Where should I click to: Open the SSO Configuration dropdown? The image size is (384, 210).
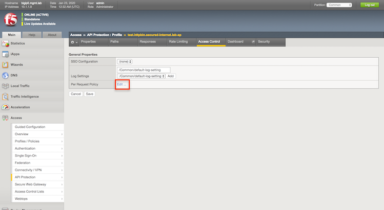pos(125,61)
